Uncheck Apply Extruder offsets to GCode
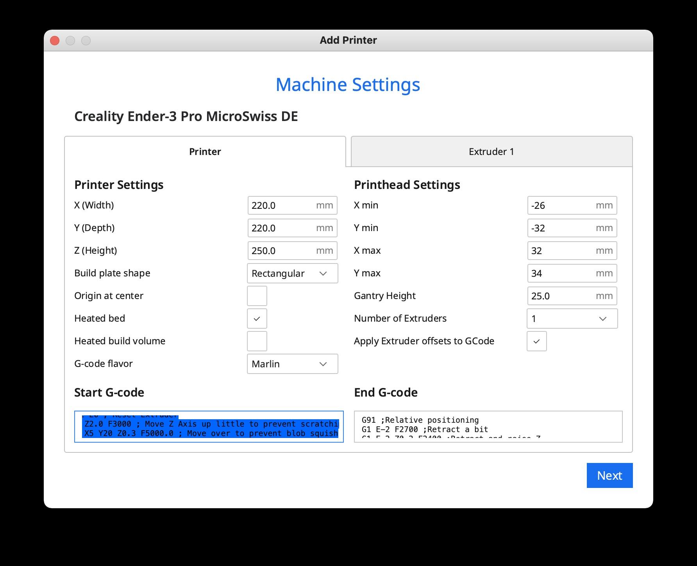Viewport: 697px width, 566px height. 537,341
